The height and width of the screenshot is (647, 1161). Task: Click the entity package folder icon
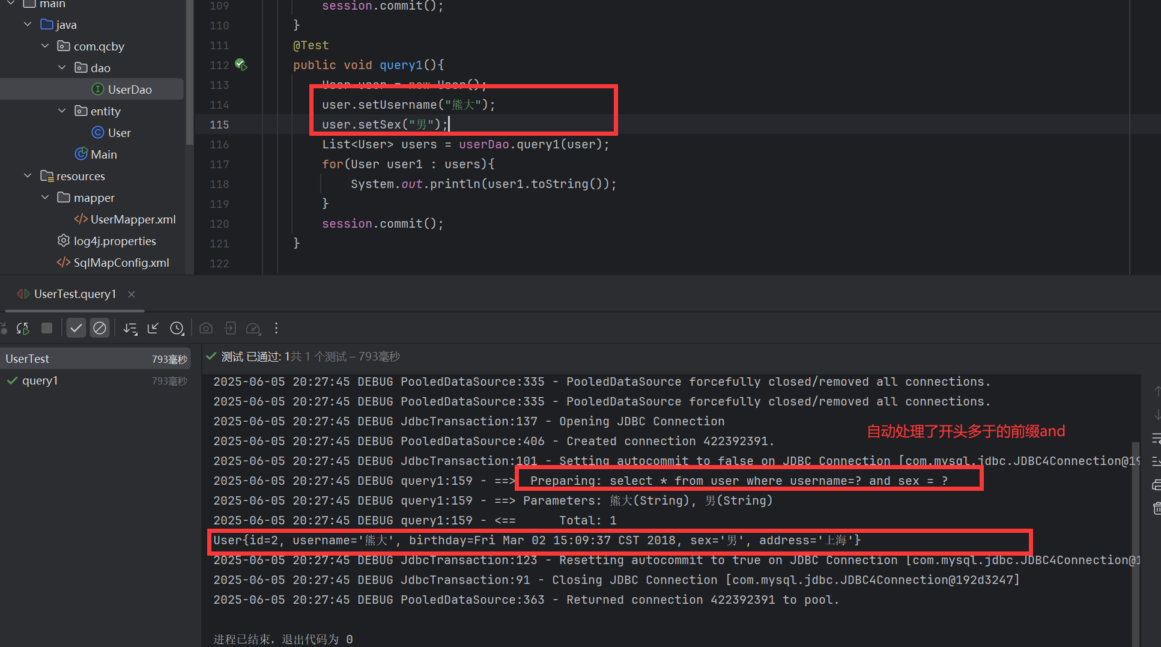81,111
